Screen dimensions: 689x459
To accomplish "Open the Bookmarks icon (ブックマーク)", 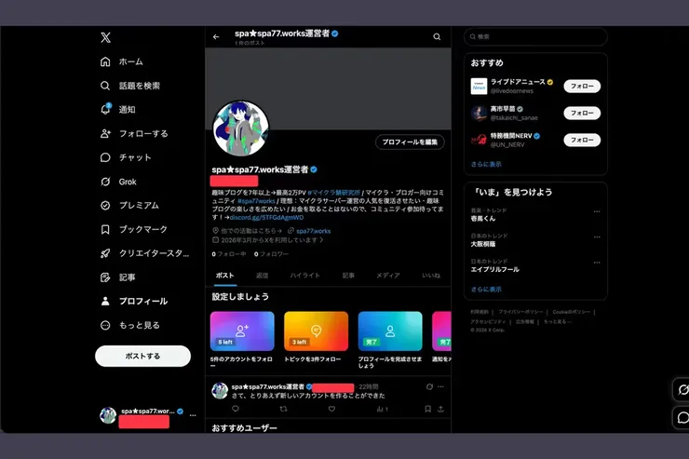I will point(105,229).
